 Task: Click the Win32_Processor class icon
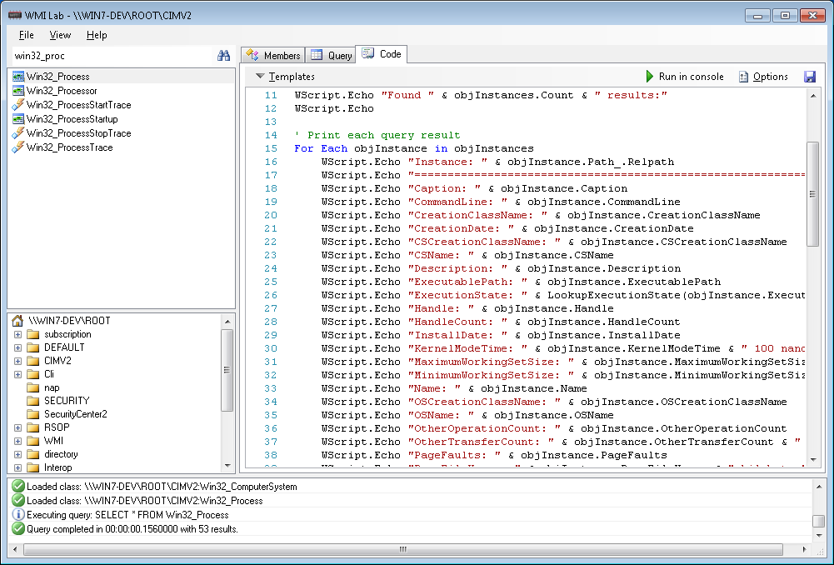18,91
